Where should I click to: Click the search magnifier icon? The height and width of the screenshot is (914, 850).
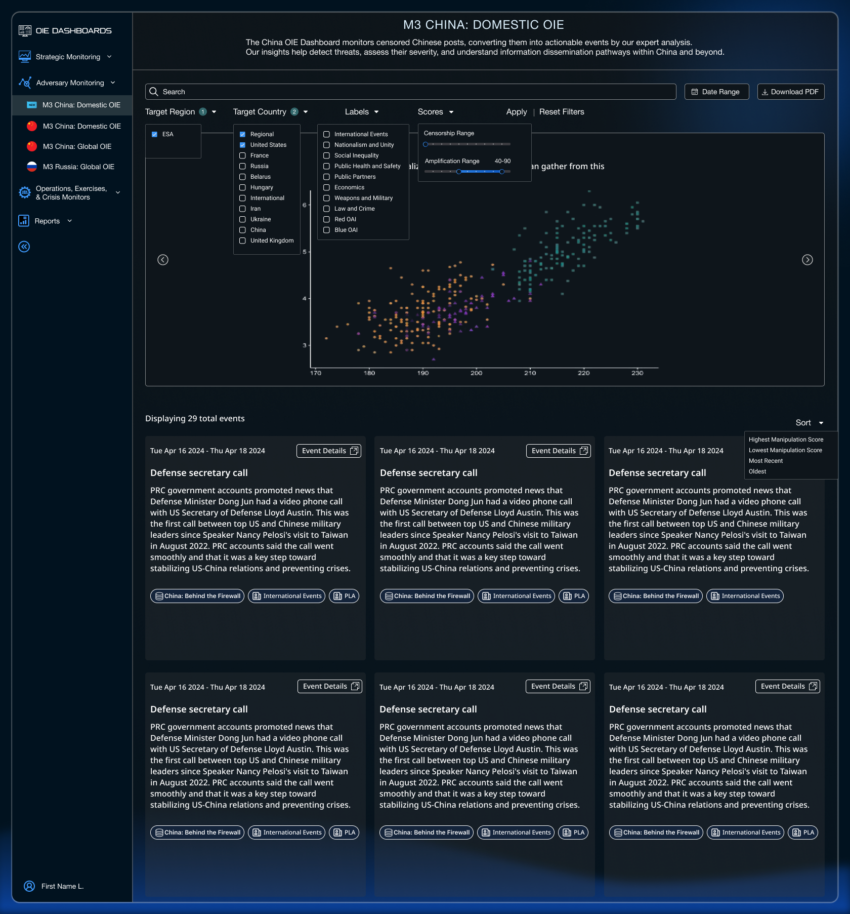(x=154, y=92)
